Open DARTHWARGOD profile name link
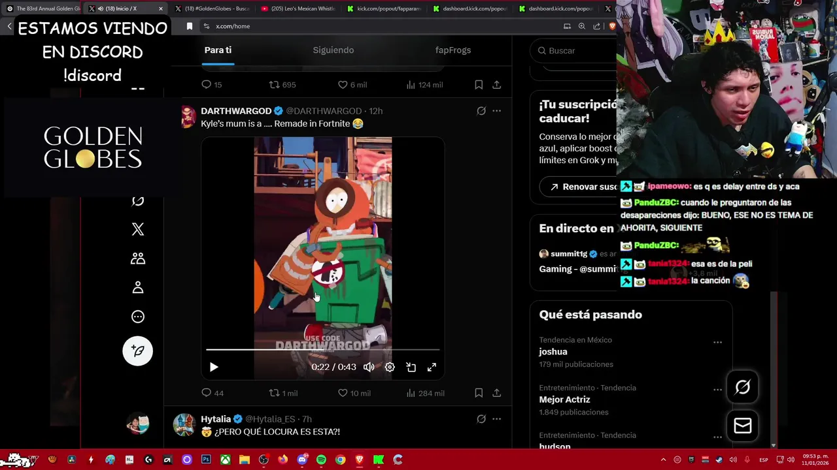This screenshot has width=837, height=470. click(x=236, y=111)
